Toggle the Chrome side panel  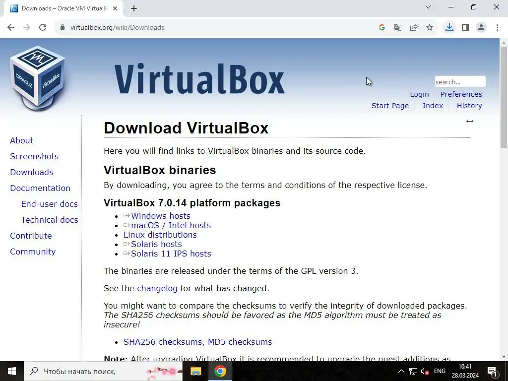coord(465,28)
